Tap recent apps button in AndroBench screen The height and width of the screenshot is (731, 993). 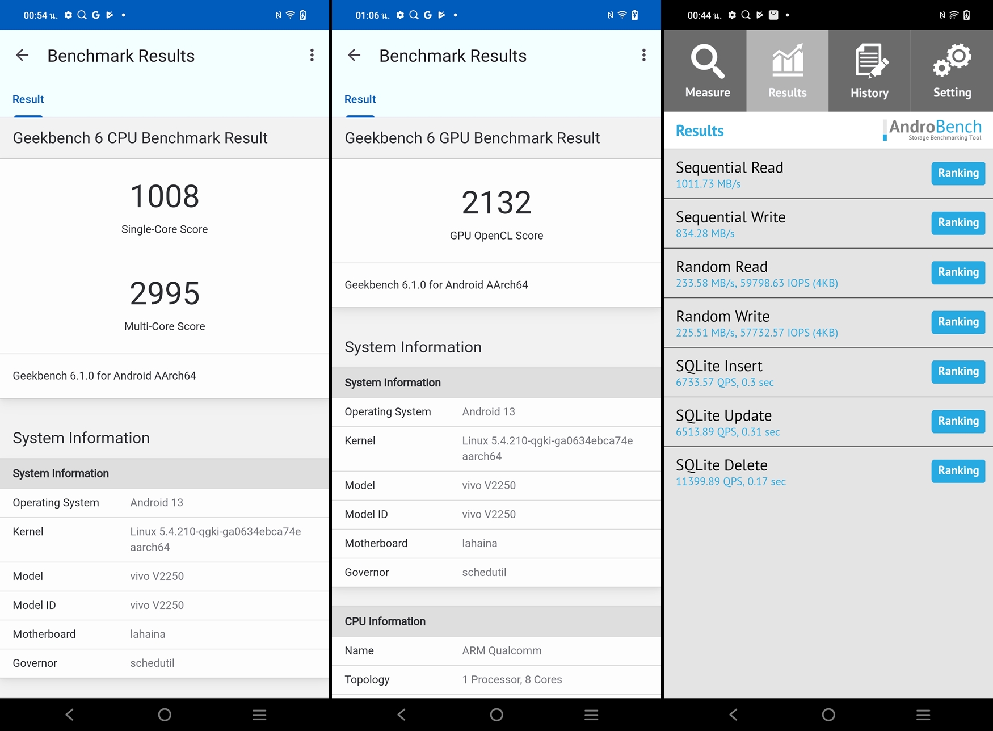923,715
